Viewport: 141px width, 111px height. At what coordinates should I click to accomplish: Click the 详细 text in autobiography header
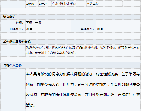[6, 65]
